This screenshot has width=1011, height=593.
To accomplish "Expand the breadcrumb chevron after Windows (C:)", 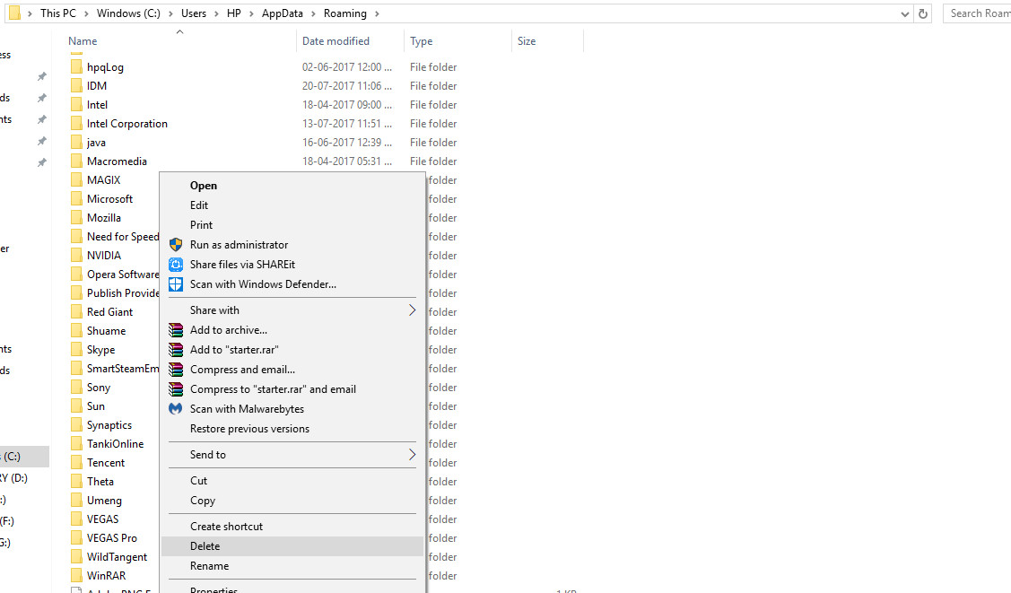I will (170, 13).
